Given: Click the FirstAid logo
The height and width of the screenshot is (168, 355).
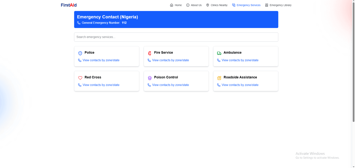Looking at the screenshot, I should tap(69, 5).
